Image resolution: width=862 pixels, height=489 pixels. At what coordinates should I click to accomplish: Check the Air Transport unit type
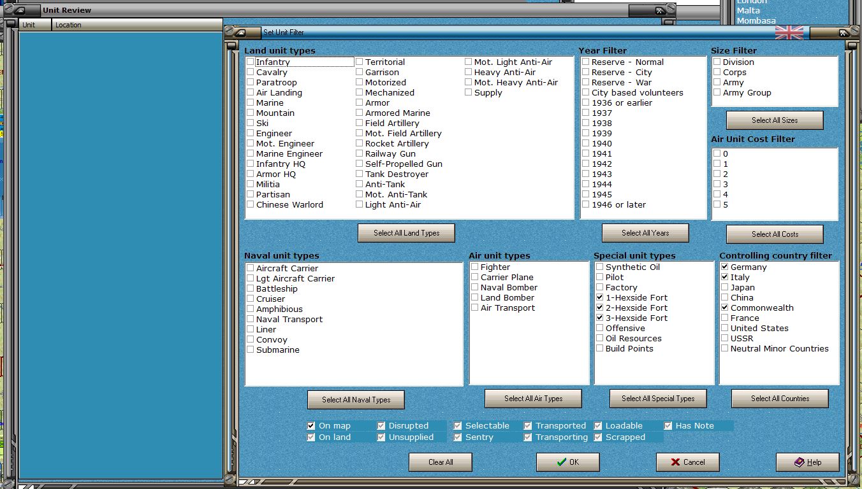pyautogui.click(x=475, y=308)
